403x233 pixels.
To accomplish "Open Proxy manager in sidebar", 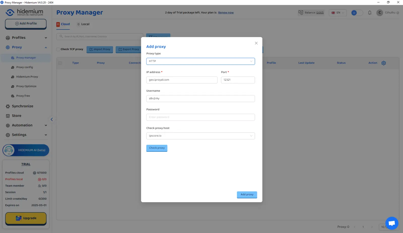I will pyautogui.click(x=26, y=58).
